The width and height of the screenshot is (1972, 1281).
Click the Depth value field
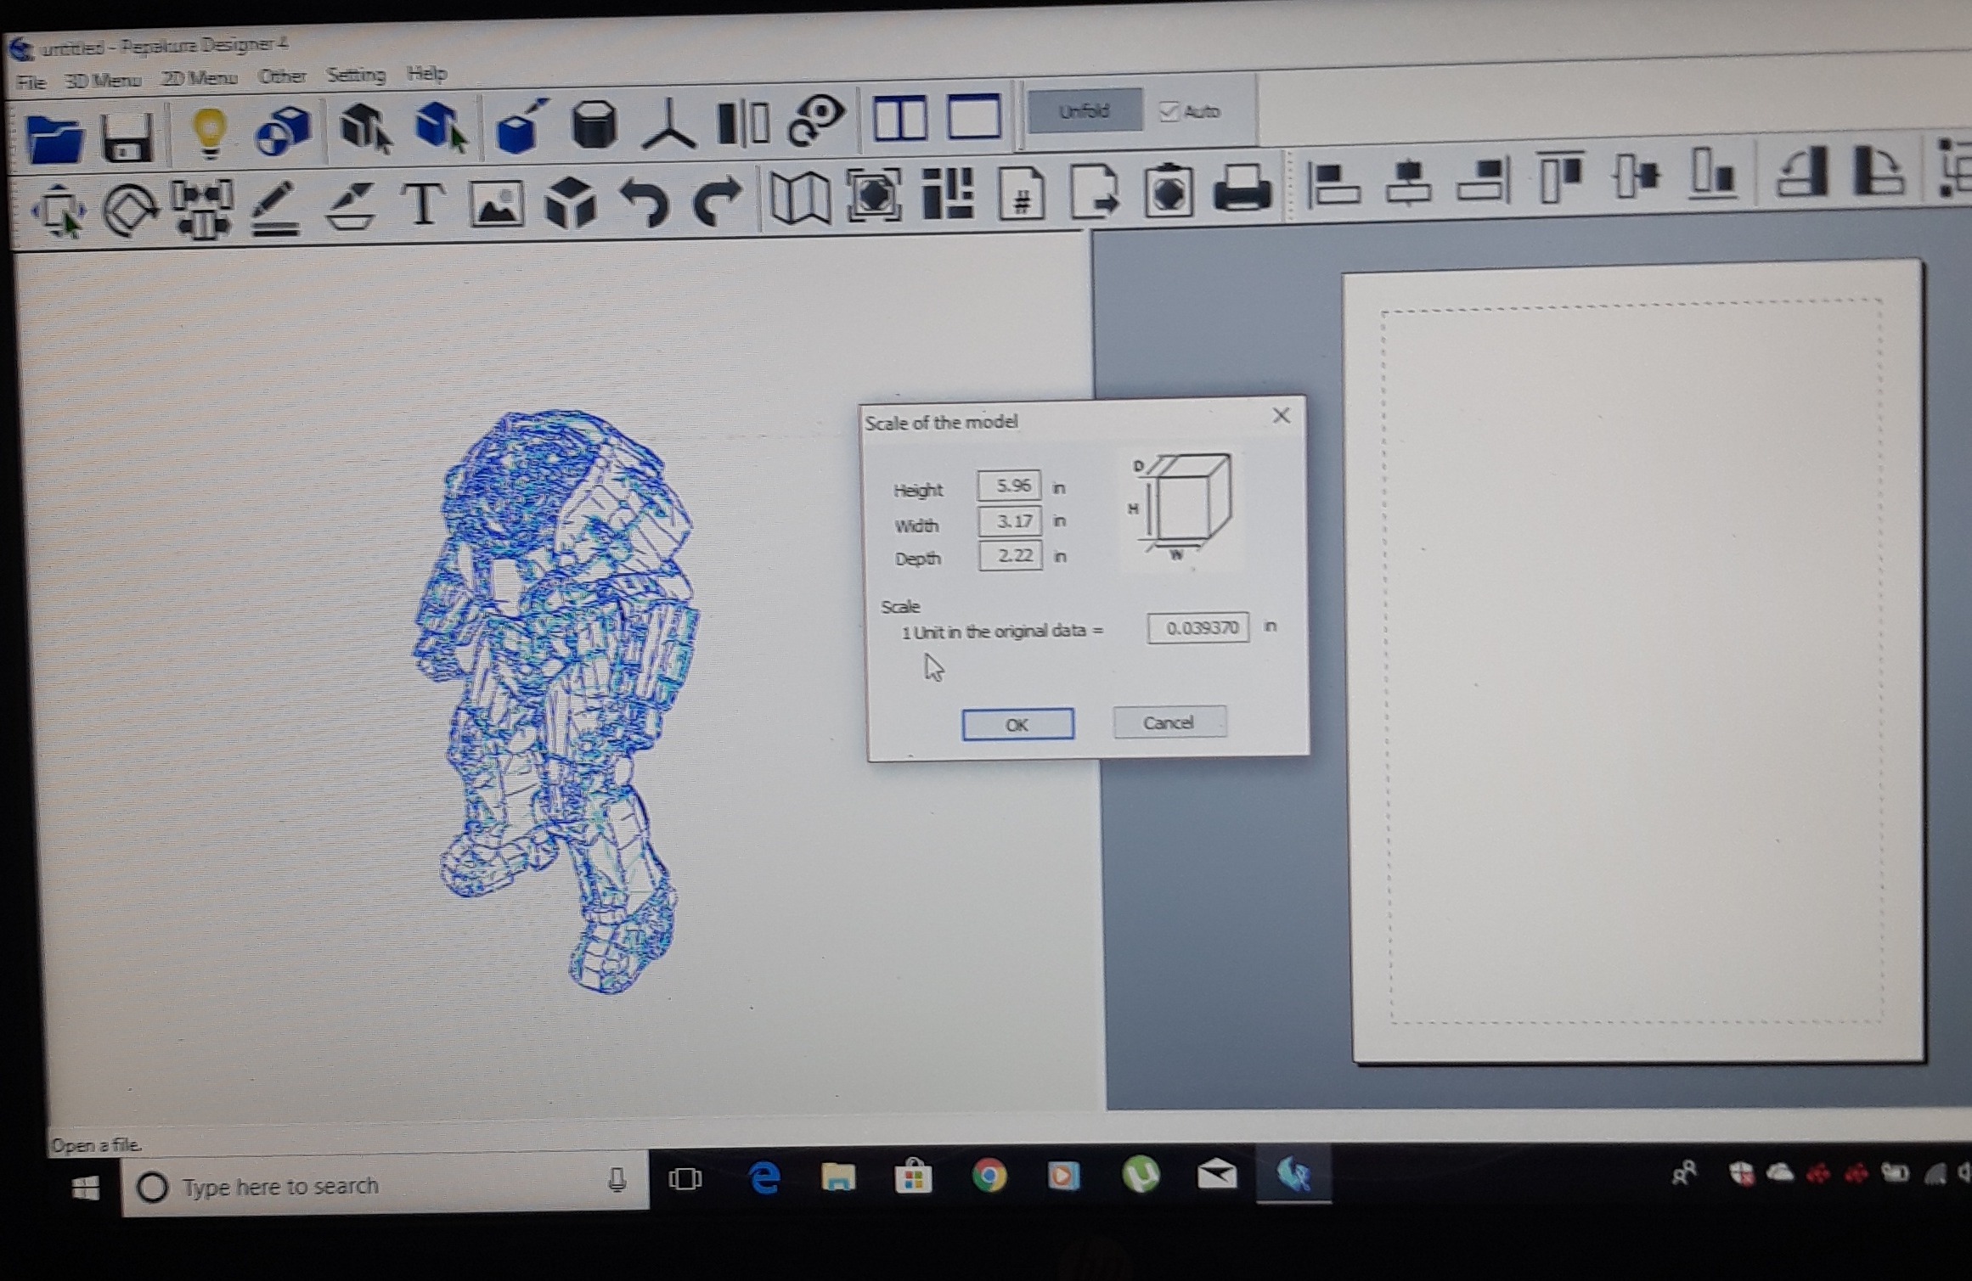pos(1011,555)
